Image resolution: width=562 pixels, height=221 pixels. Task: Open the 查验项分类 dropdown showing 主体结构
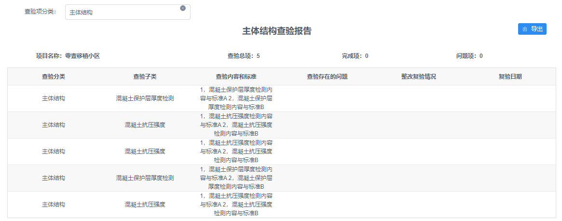coord(123,13)
